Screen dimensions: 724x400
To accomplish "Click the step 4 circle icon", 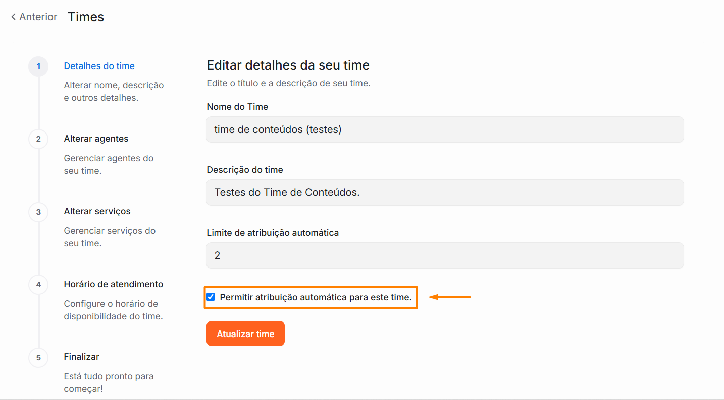I will [x=38, y=285].
